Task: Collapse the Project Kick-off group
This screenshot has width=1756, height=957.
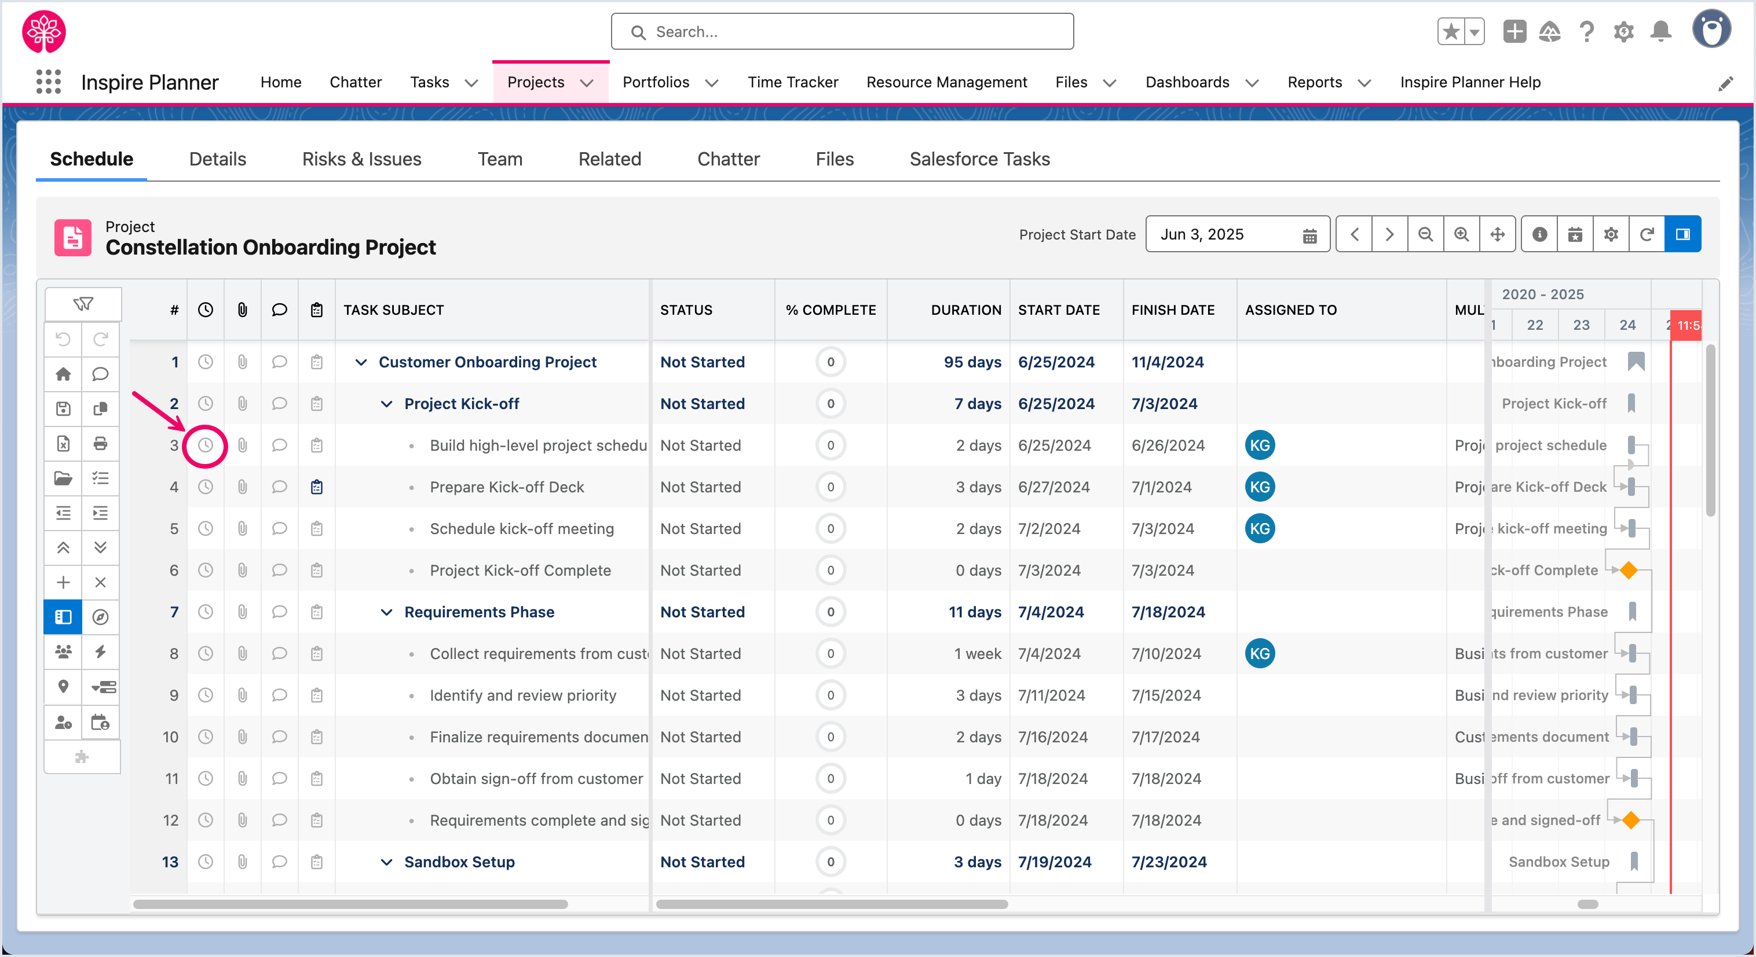Action: pyautogui.click(x=386, y=404)
